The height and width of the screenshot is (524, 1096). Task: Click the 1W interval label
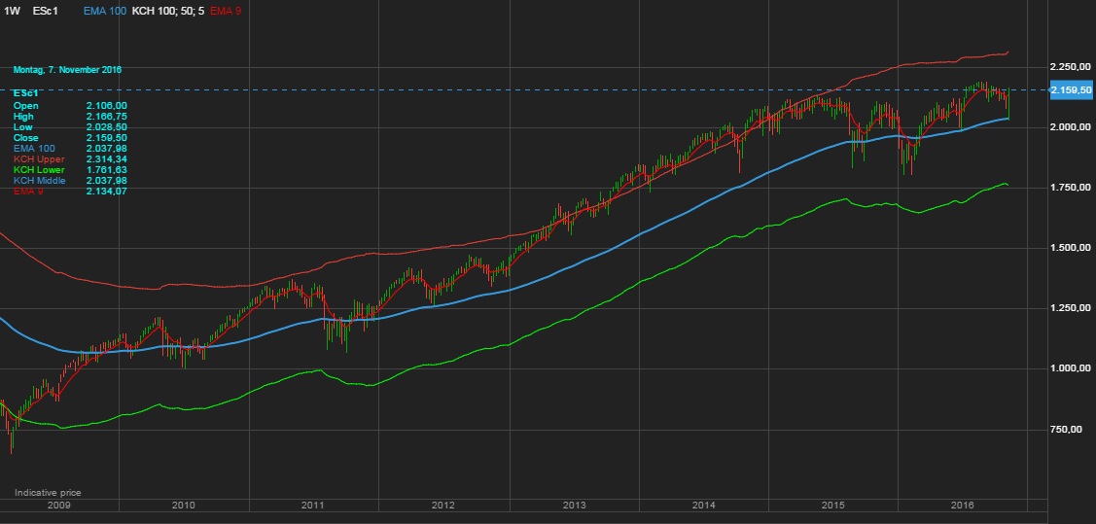coord(12,10)
